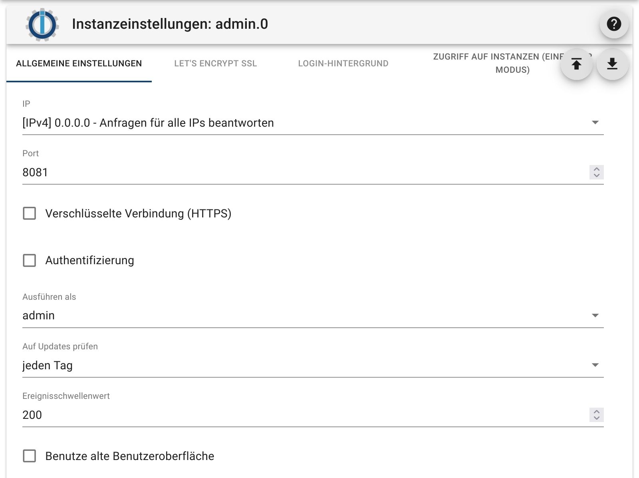Open the Login-Hintergrund tab
639x478 pixels.
pyautogui.click(x=343, y=64)
